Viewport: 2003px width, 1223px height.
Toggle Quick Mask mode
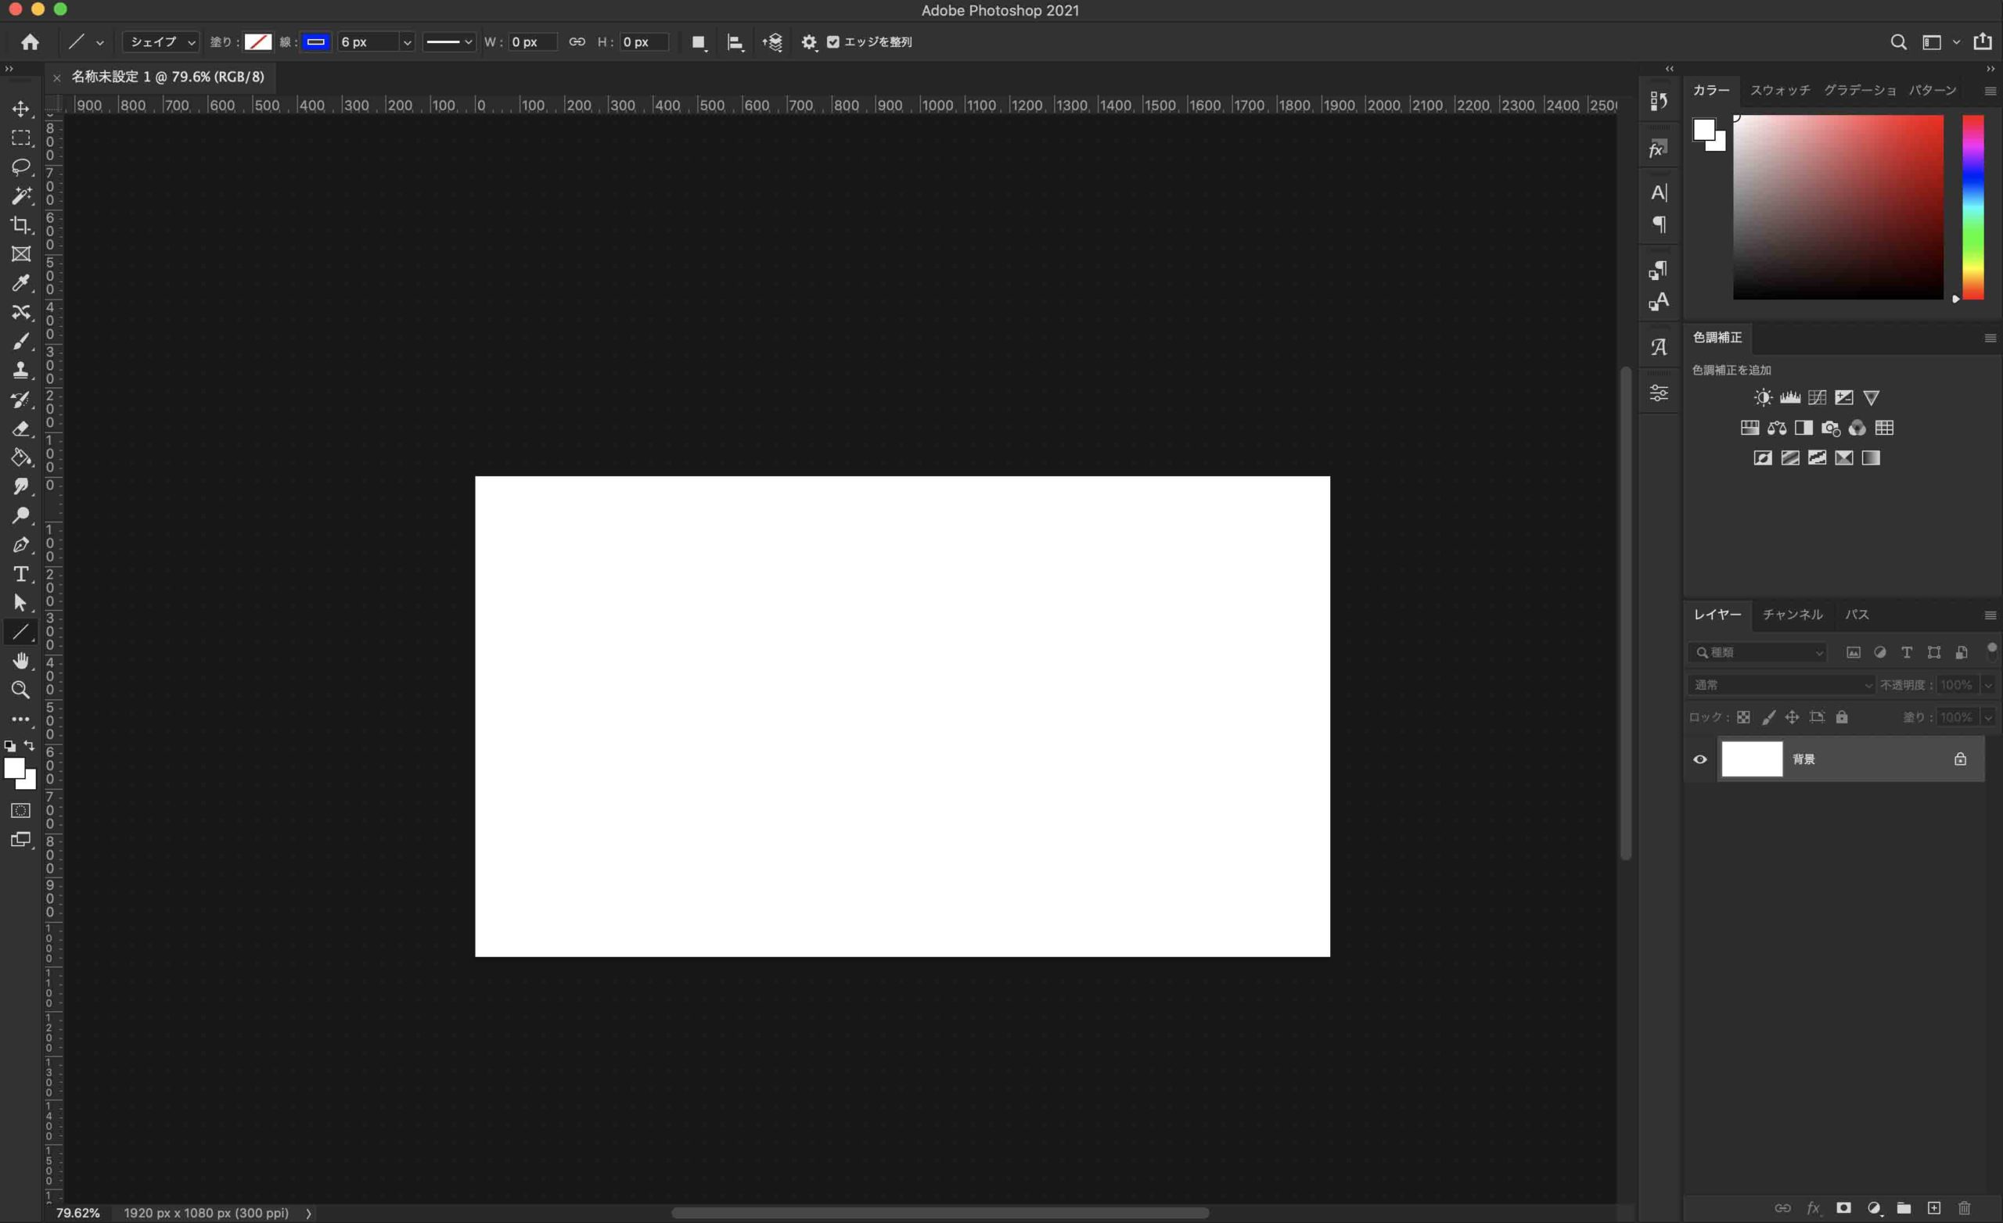21,810
